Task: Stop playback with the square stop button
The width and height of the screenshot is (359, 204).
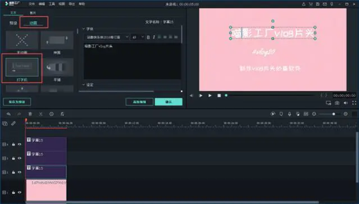Action: tap(219, 95)
